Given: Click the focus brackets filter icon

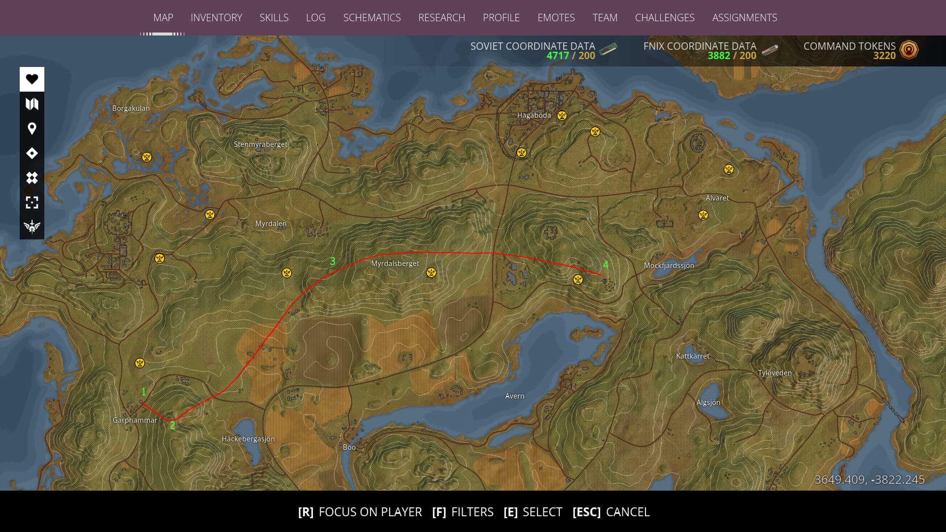Looking at the screenshot, I should coord(32,202).
